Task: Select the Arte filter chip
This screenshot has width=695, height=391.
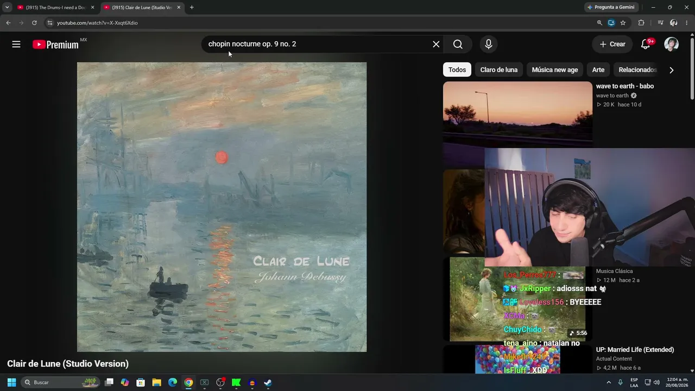Action: [598, 70]
